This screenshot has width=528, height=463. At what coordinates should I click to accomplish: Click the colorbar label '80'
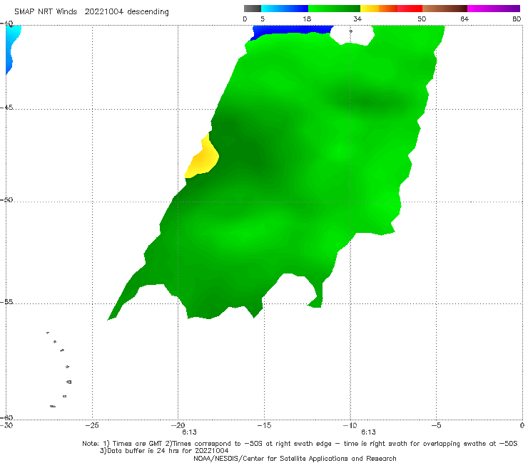(x=517, y=19)
